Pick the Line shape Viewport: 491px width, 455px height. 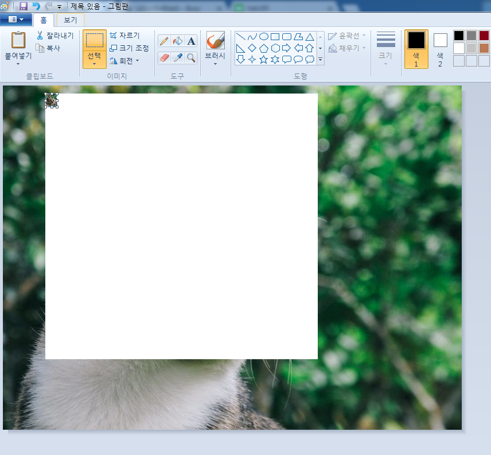coord(240,37)
